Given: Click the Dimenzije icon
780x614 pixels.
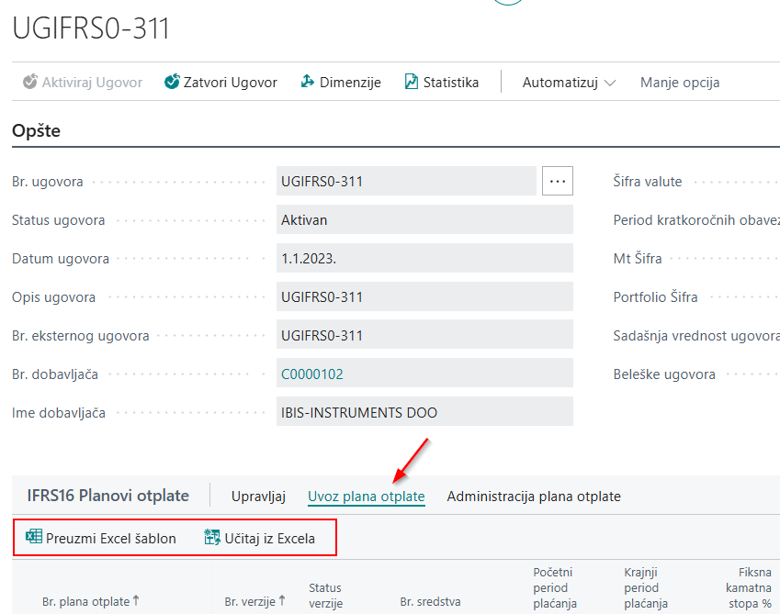Looking at the screenshot, I should click(x=308, y=82).
